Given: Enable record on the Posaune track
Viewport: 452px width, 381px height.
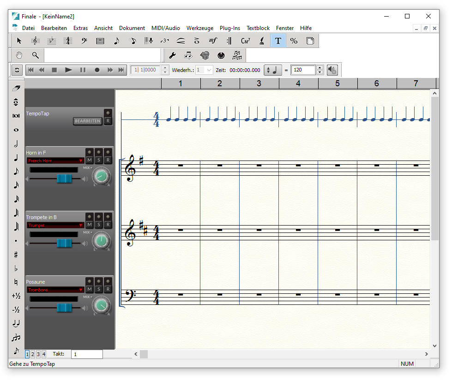Looking at the screenshot, I should [108, 289].
